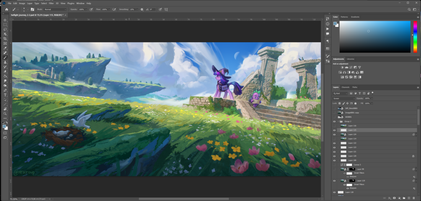Select the Hand tool
This screenshot has height=201, width=421.
(5, 109)
